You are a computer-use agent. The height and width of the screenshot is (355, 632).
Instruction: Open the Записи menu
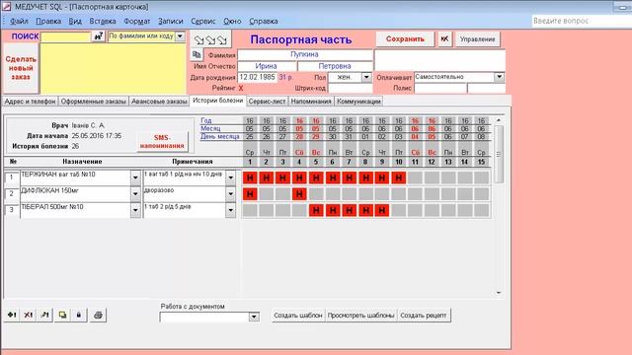[170, 21]
